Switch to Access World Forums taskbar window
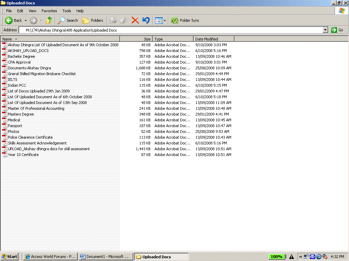This screenshot has width=349, height=261. coord(50,257)
